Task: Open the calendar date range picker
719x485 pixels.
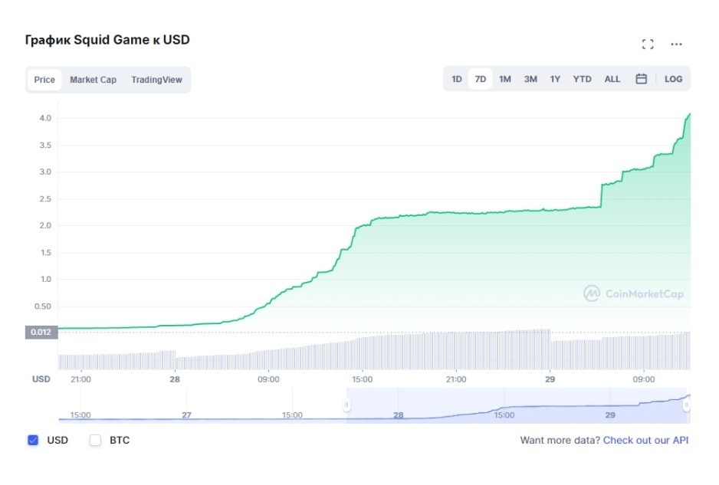Action: point(641,79)
